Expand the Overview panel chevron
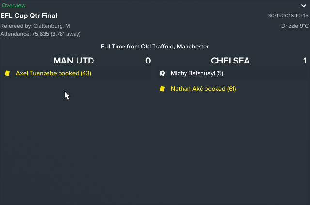This screenshot has width=310, height=205. pos(304,6)
